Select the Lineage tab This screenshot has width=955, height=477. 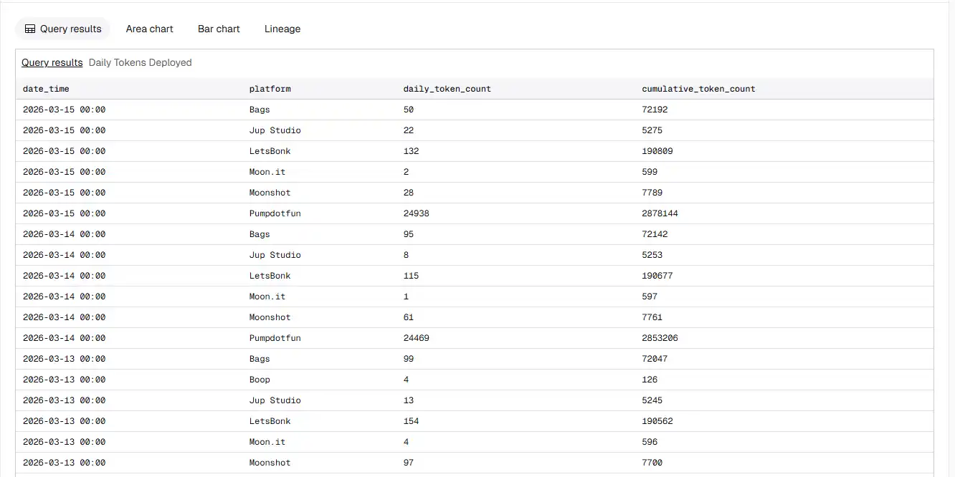tap(282, 29)
